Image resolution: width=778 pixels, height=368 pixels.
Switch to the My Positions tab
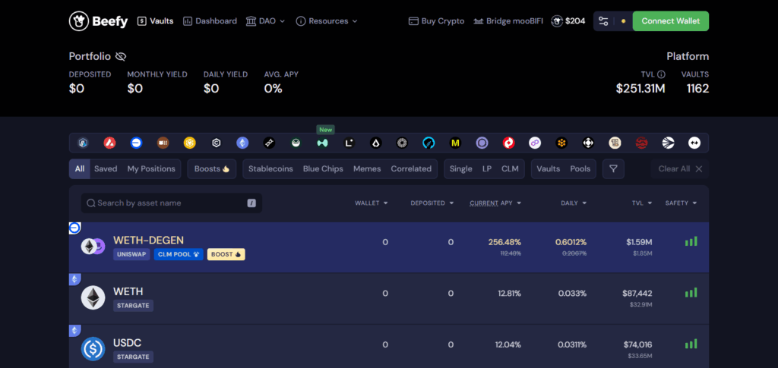[151, 168]
